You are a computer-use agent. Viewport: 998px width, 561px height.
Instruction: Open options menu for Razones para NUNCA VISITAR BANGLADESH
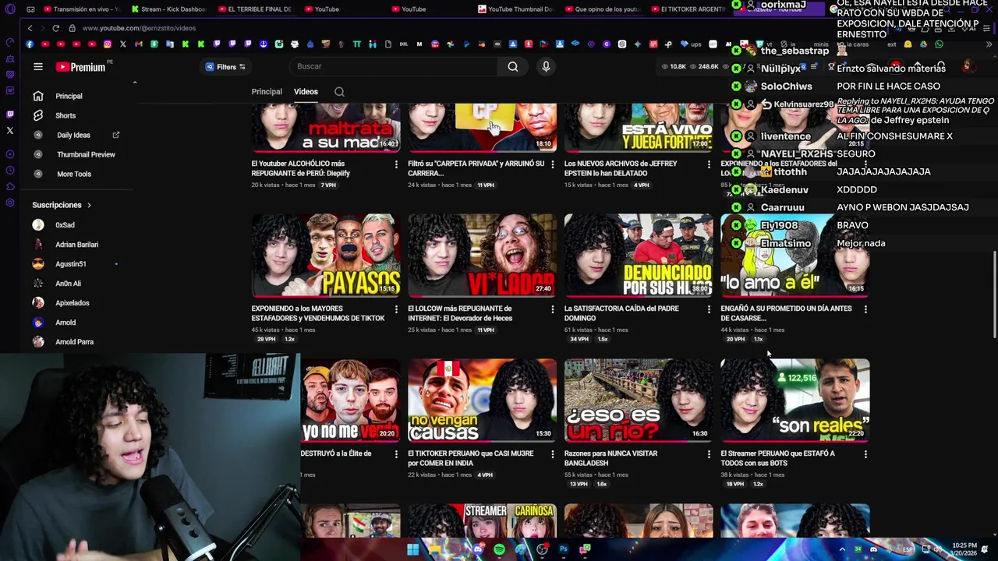coord(709,454)
